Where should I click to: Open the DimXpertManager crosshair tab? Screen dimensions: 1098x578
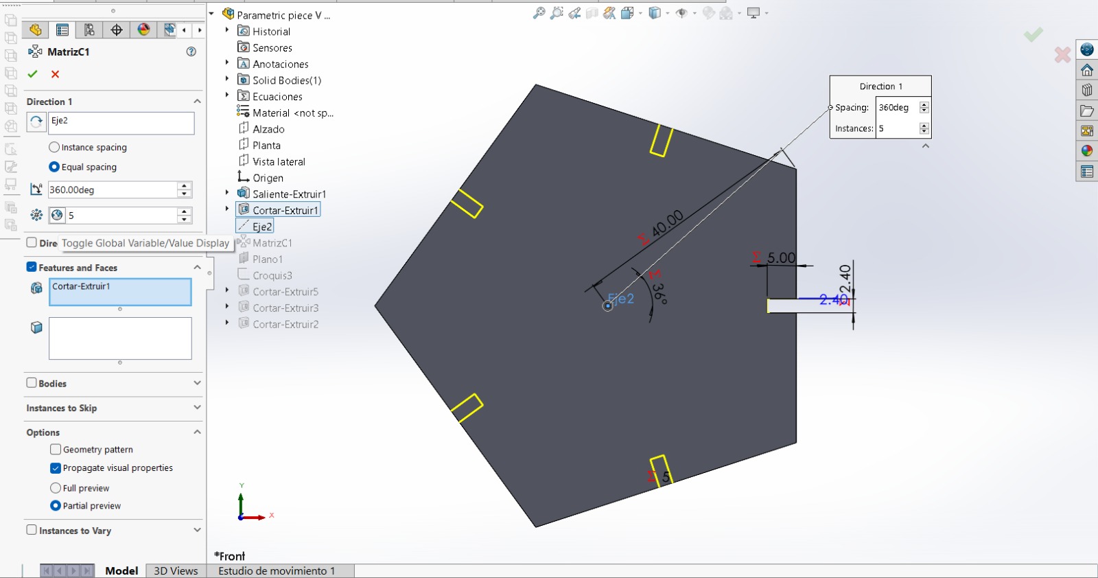click(x=117, y=30)
